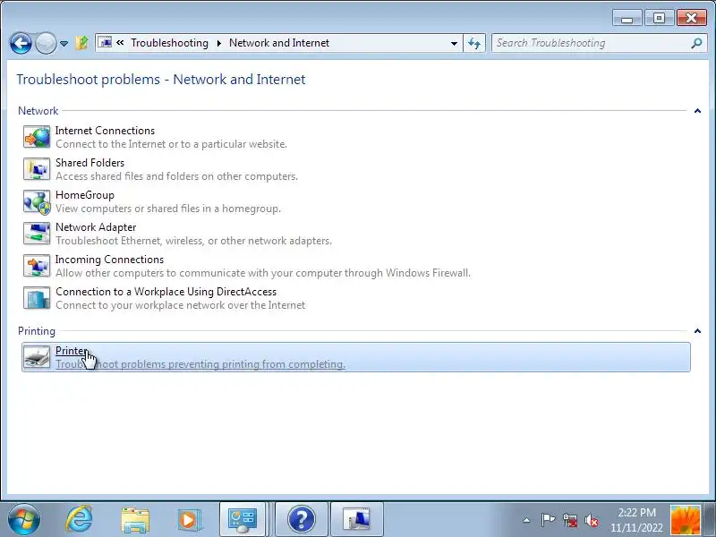The image size is (716, 537).
Task: Switch to the Control Panel taskbar button
Action: [243, 520]
